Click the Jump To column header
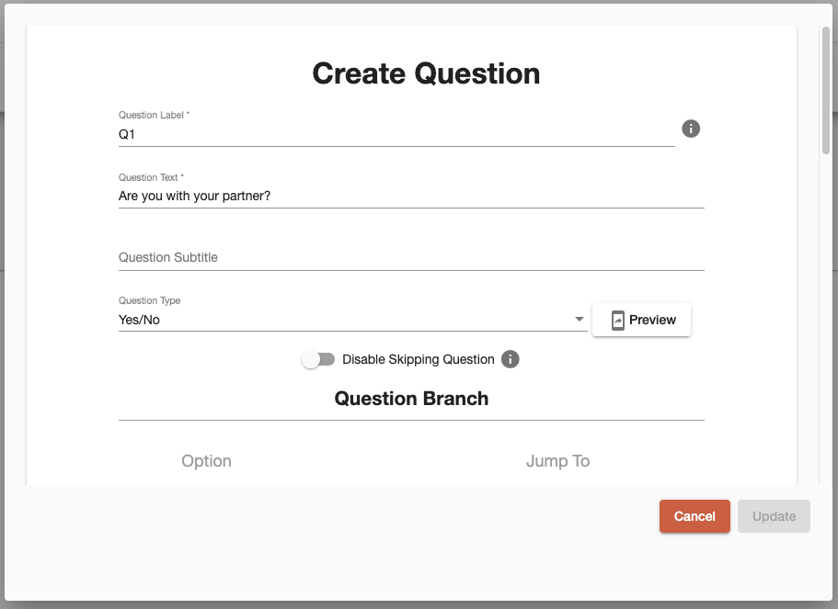 click(x=558, y=460)
